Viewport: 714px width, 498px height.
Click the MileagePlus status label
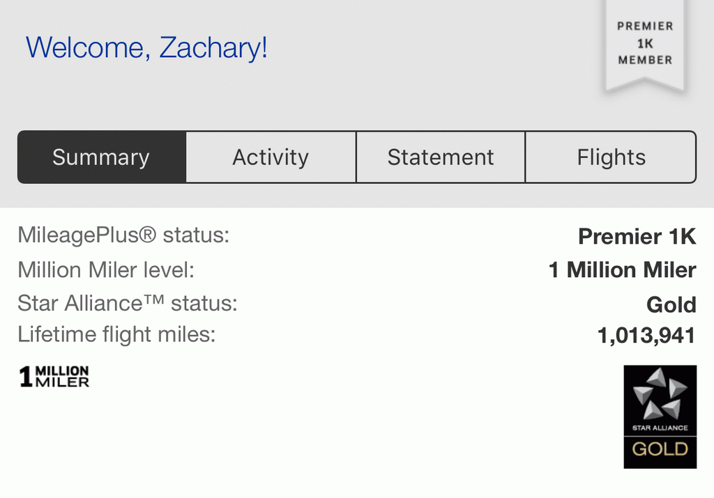(x=123, y=235)
